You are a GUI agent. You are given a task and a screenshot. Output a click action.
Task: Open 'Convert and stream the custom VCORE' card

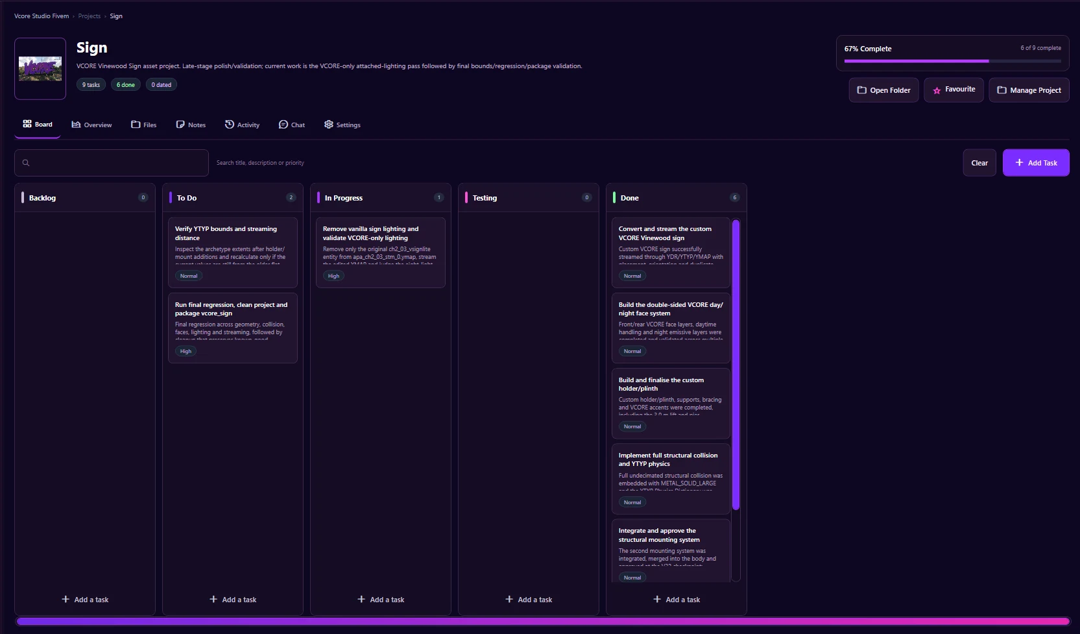[671, 252]
